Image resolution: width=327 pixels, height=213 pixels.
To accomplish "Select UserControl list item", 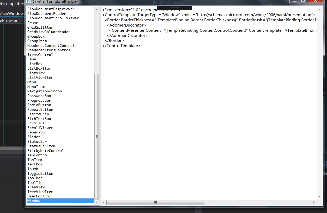I will click(60, 196).
